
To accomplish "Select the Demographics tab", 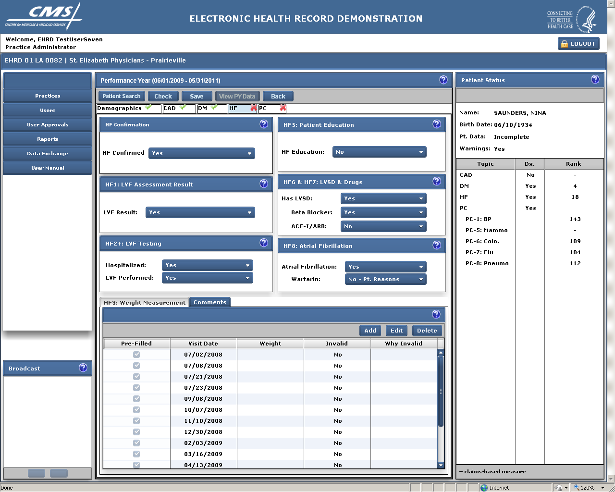I will pyautogui.click(x=120, y=109).
